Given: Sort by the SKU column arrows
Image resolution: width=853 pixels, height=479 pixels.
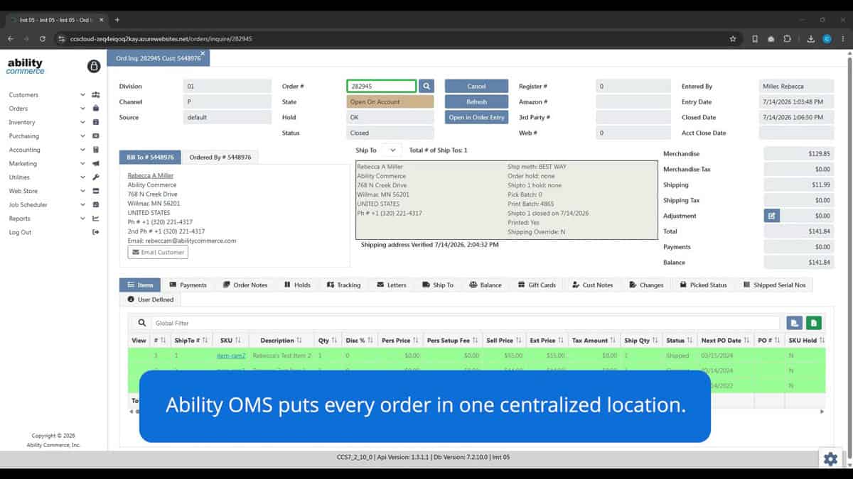Looking at the screenshot, I should 237,341.
